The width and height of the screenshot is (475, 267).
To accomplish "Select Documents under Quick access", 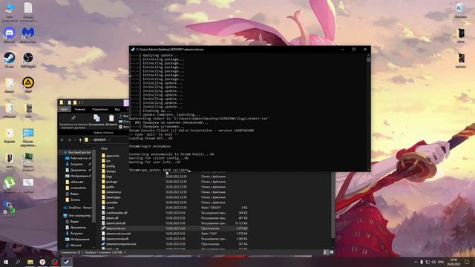I will coord(78,170).
